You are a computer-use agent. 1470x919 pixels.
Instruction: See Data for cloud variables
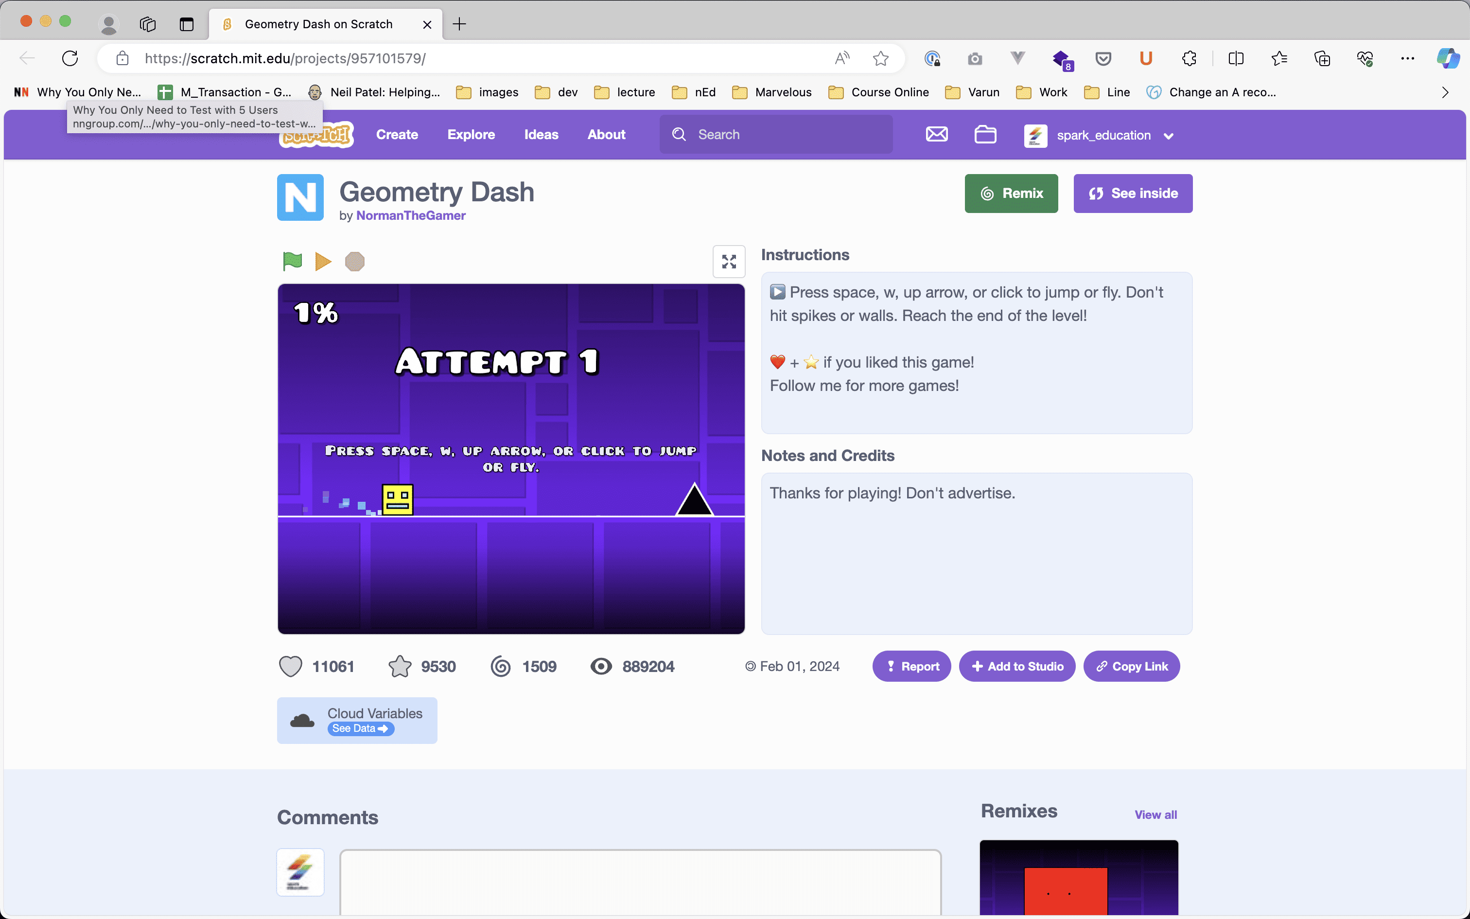[x=361, y=728]
